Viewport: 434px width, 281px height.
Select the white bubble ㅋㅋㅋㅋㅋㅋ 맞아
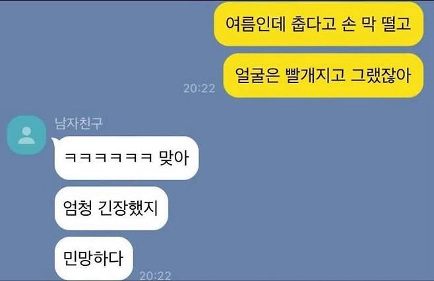[x=126, y=158]
